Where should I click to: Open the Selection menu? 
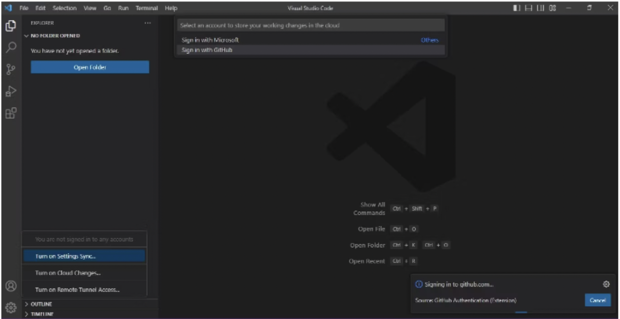pos(64,8)
